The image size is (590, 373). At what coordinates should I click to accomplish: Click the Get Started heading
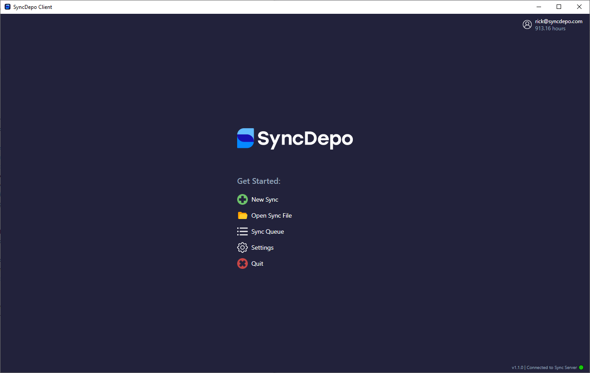click(259, 181)
